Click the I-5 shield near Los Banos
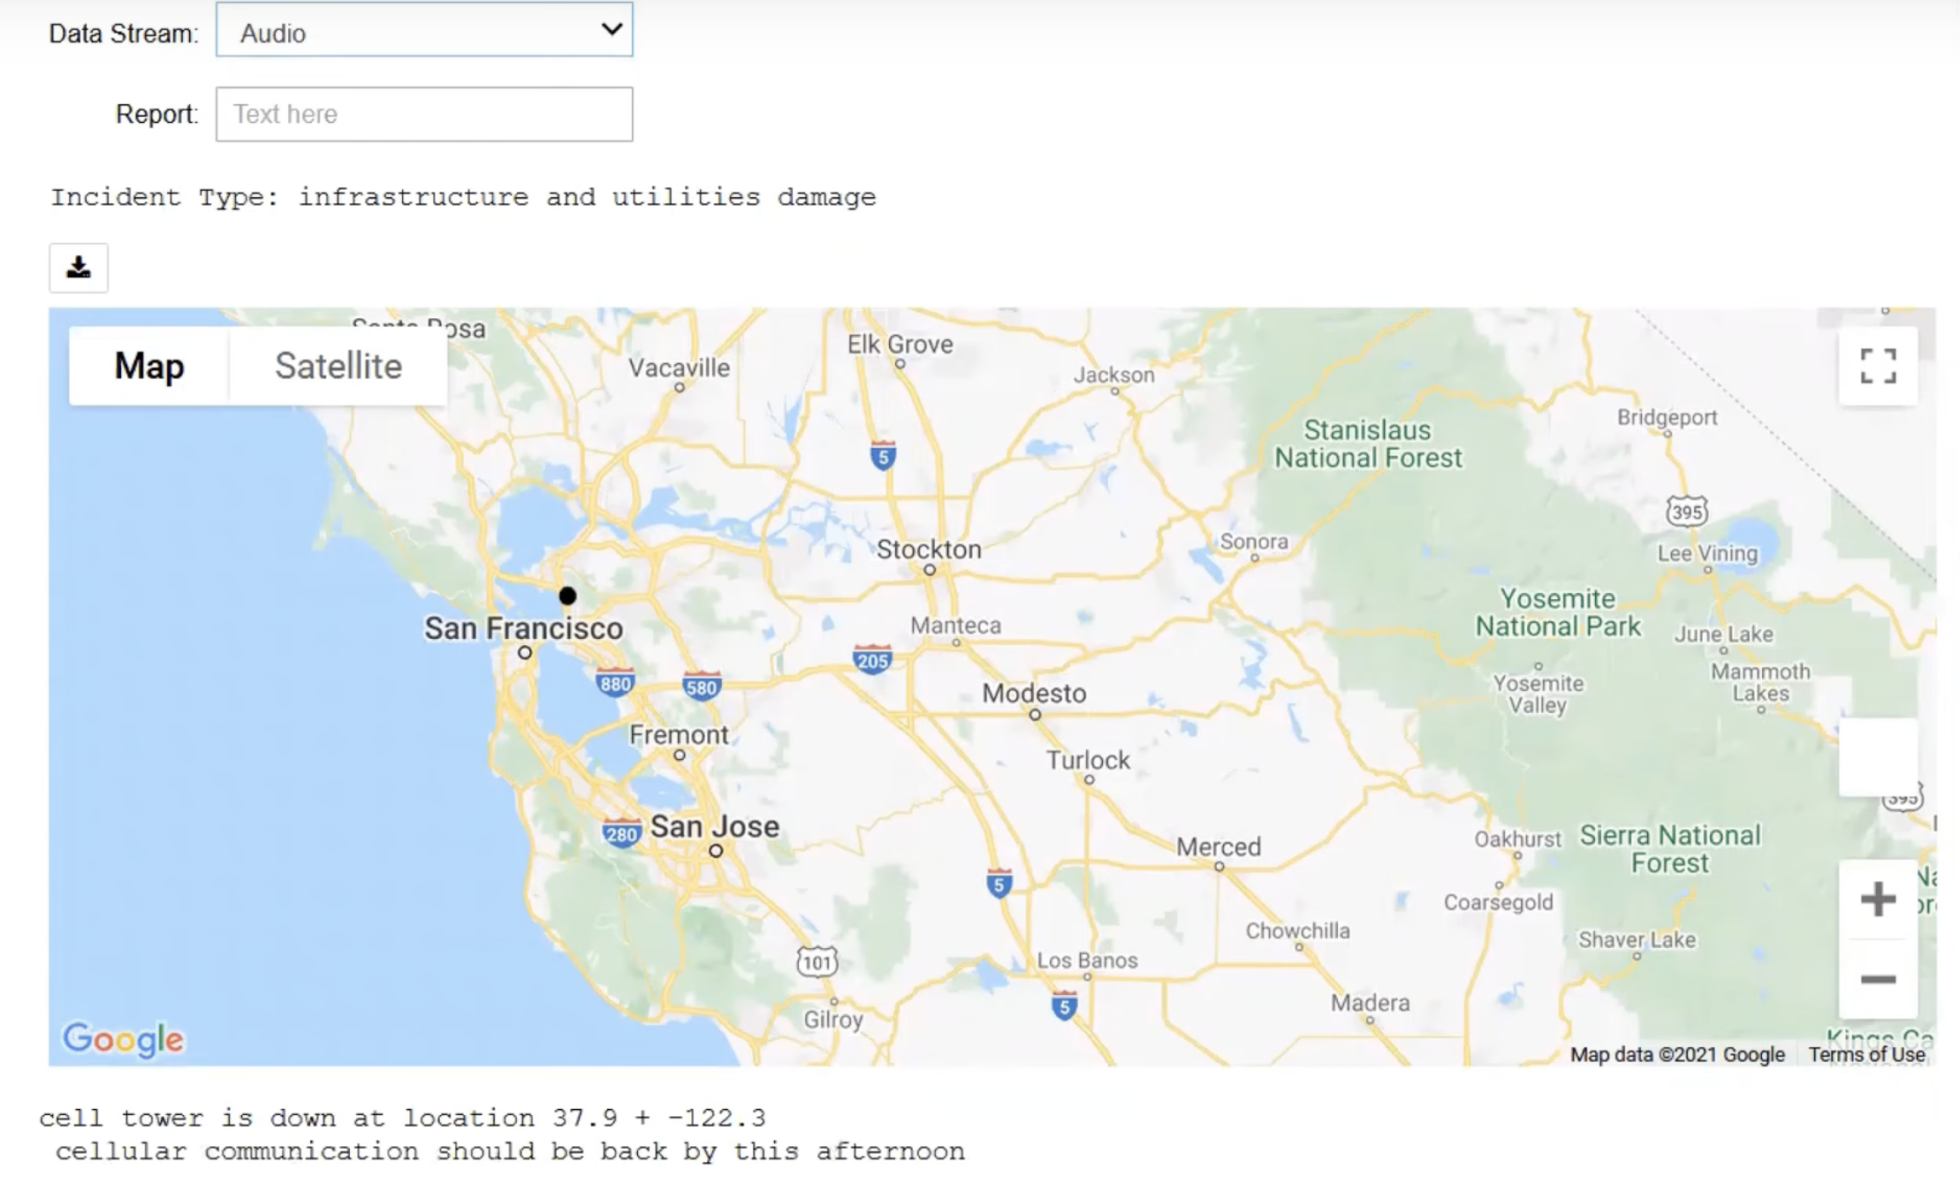 1064,1006
